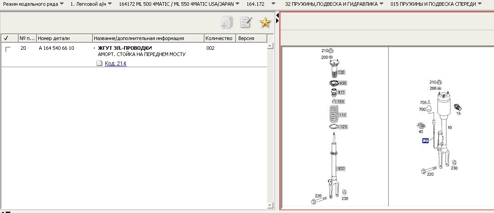Image resolution: width=494 pixels, height=213 pixels.
Task: Click the left-pointing panel splitter arrow
Action: point(277,16)
